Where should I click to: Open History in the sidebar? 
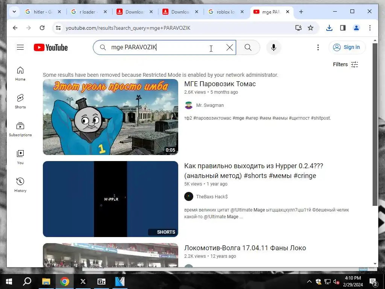point(20,185)
